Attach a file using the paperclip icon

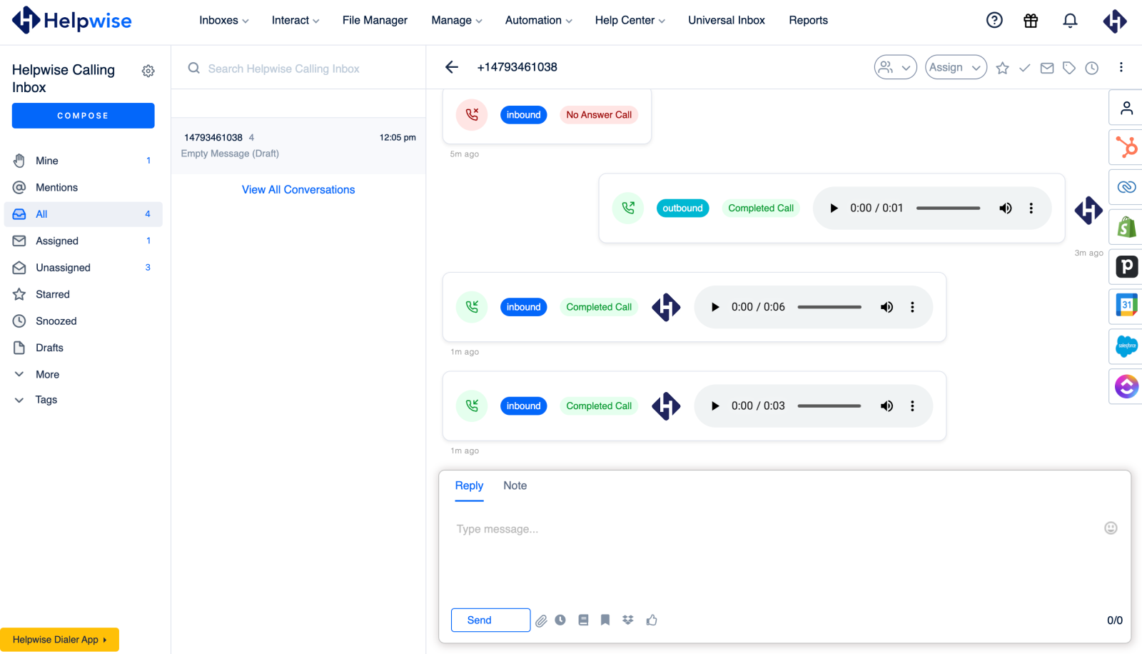click(x=540, y=620)
